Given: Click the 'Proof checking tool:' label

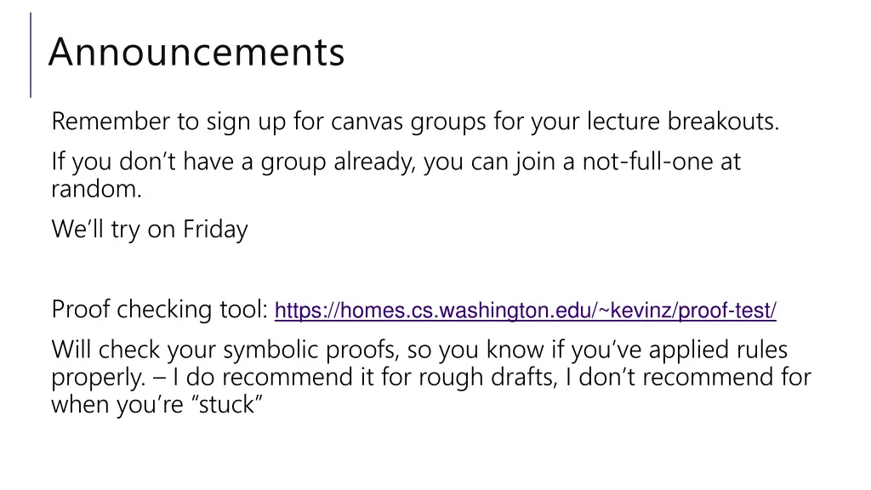Looking at the screenshot, I should point(160,310).
